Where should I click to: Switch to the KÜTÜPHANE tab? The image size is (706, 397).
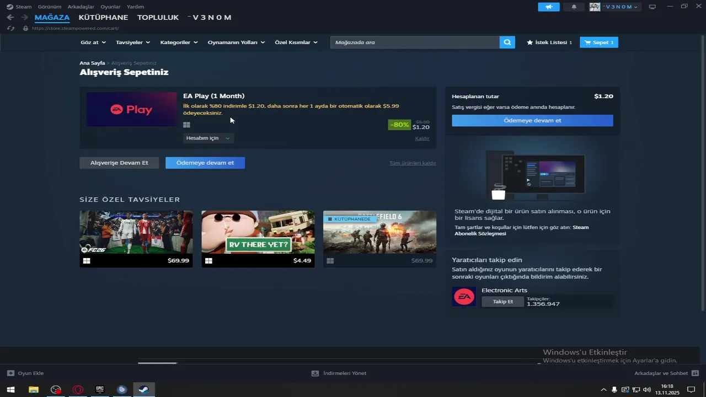tap(103, 18)
